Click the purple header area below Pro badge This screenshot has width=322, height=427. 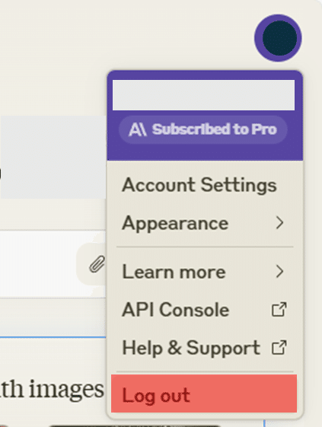coord(205,152)
